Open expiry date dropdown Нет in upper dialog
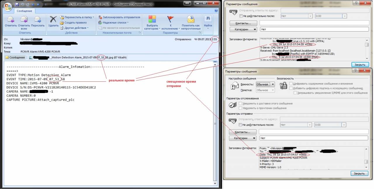Screen dimensions: 374x189 pyautogui.click(x=296, y=16)
